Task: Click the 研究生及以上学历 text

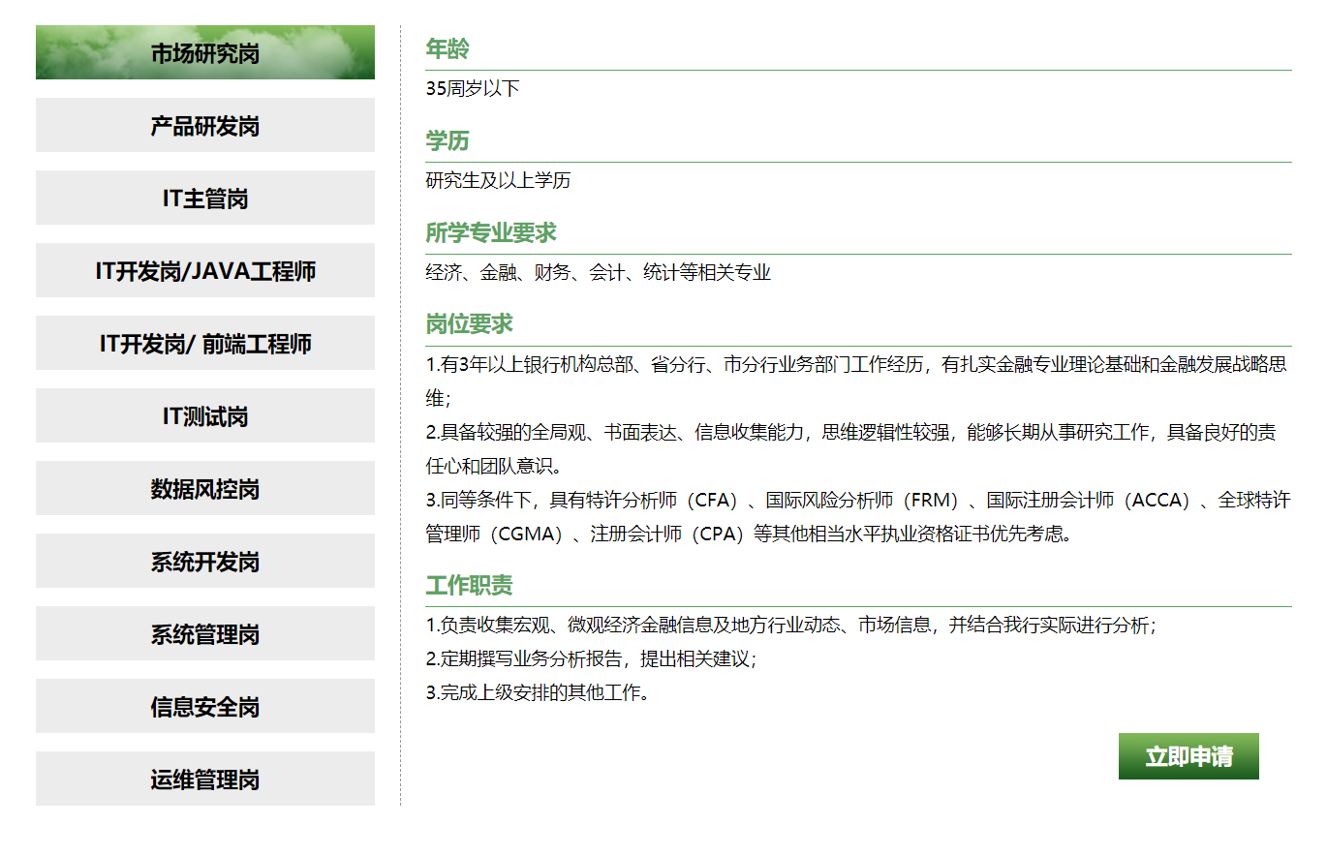Action: click(x=498, y=181)
